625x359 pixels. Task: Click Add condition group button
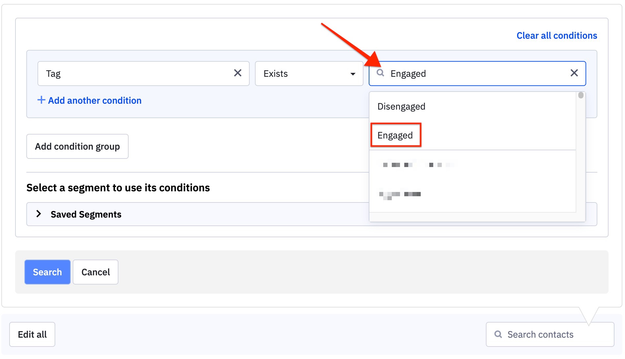tap(77, 146)
